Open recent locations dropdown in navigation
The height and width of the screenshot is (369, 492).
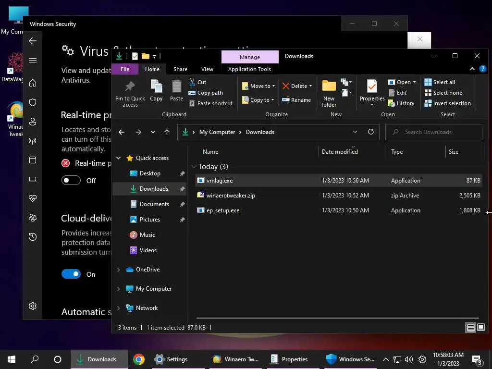153,132
